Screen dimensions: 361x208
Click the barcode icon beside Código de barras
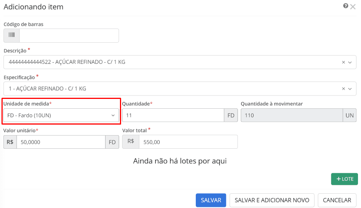[12, 35]
